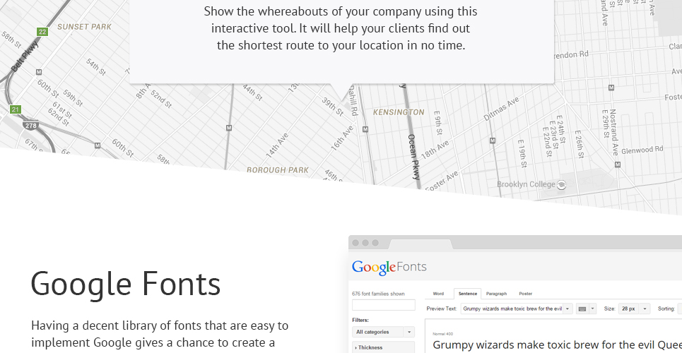Click the Ocean Pkwy road label
682x353 pixels.
coord(413,157)
